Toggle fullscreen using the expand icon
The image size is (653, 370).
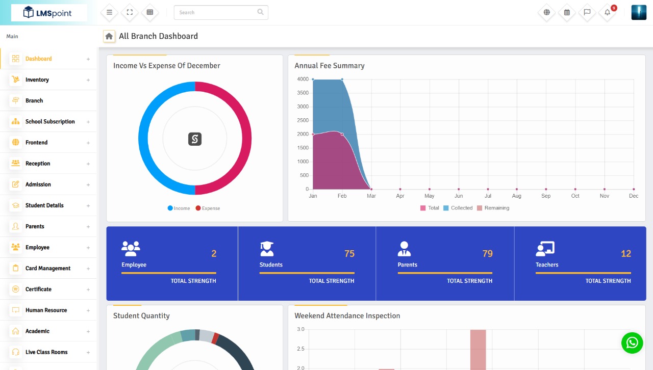tap(130, 12)
